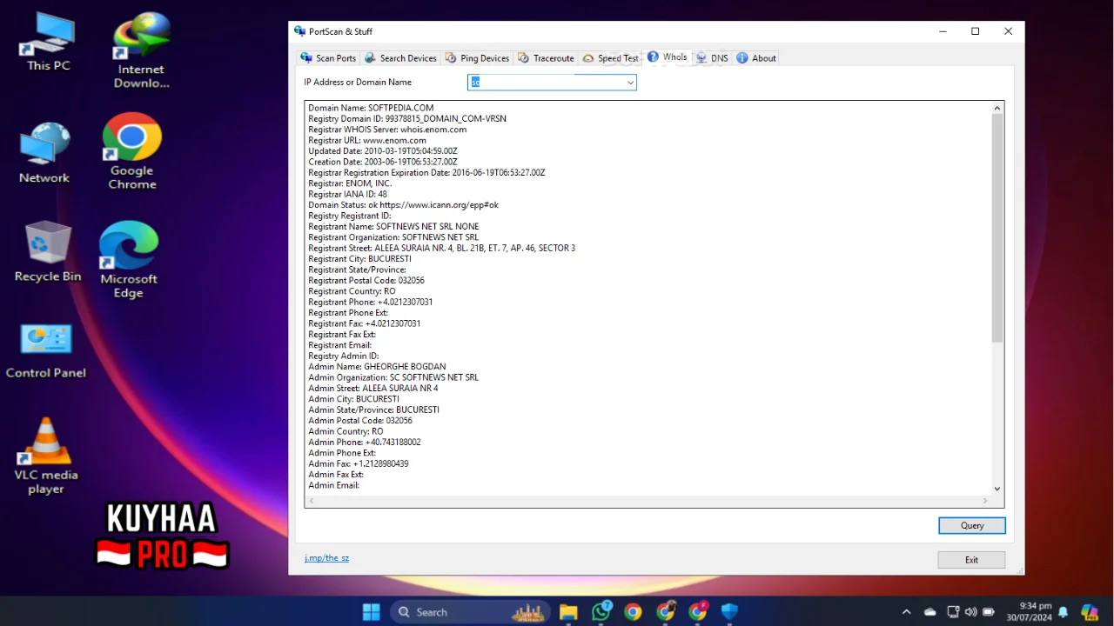The width and height of the screenshot is (1114, 626).
Task: Select Control Panel desktop icon
Action: point(46,351)
